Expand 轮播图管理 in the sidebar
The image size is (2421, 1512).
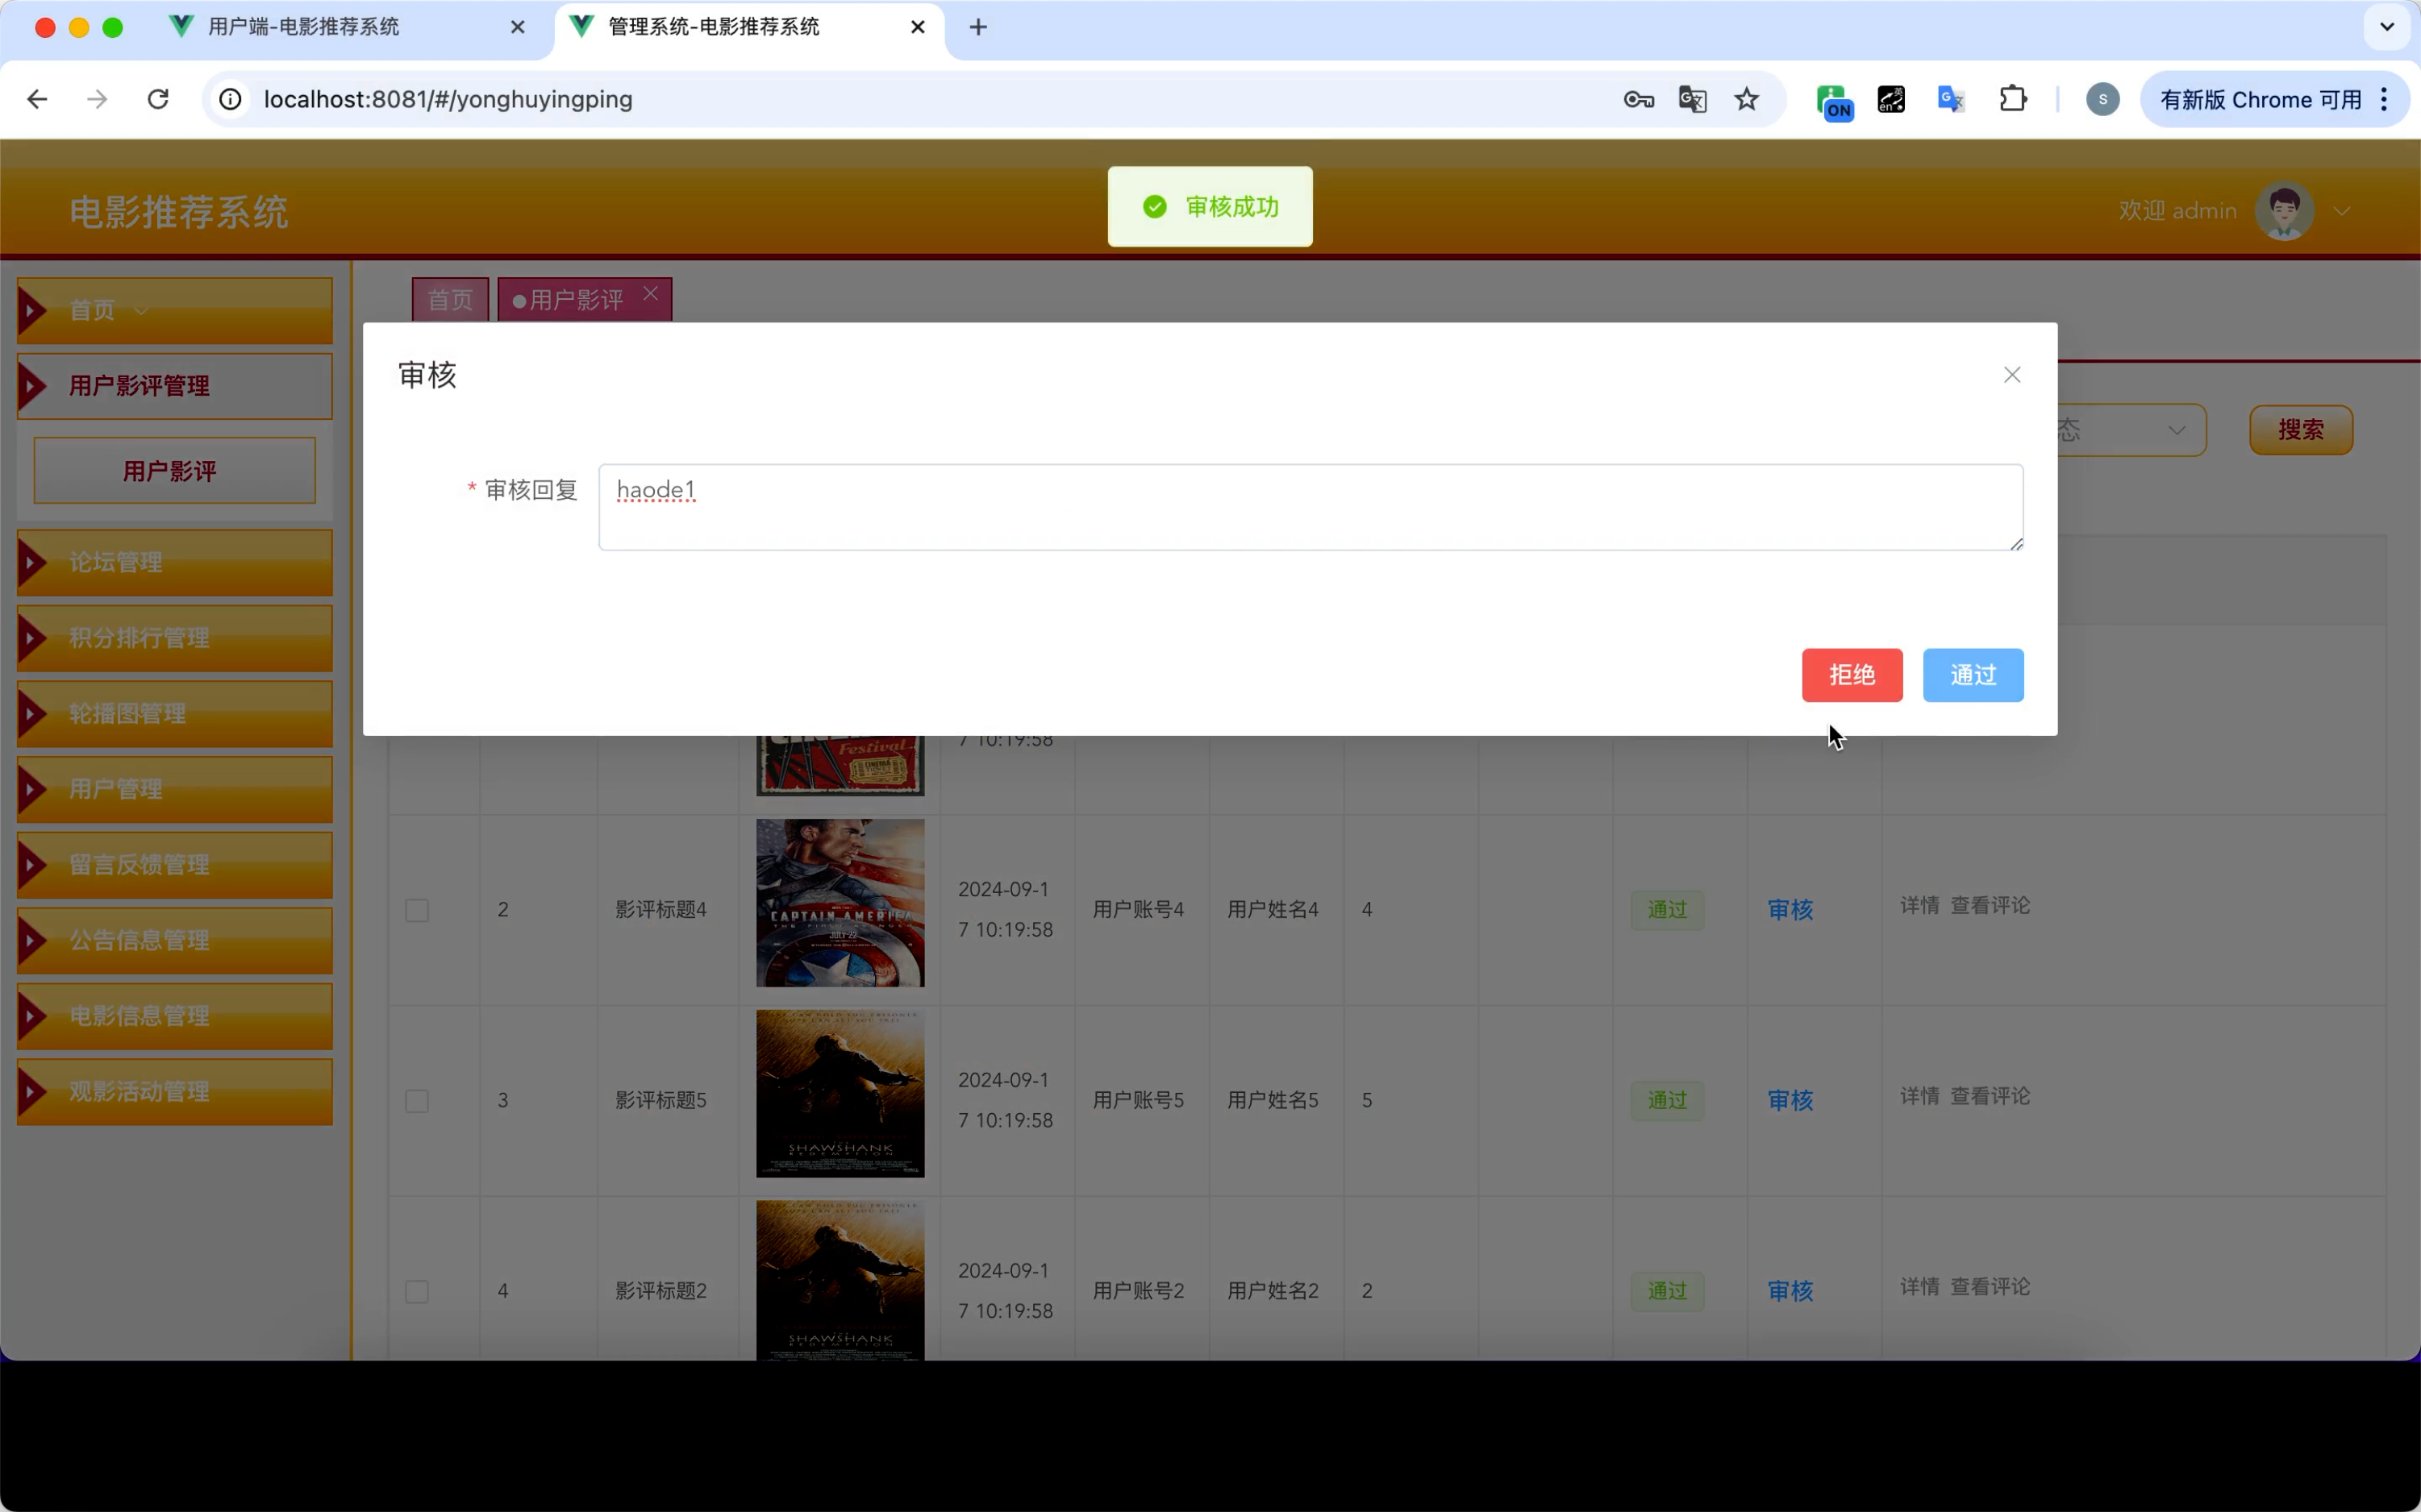[174, 714]
